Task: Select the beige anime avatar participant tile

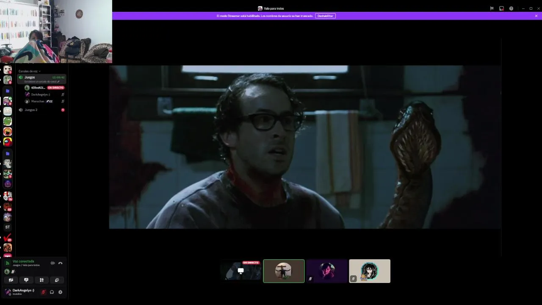Action: [370, 271]
